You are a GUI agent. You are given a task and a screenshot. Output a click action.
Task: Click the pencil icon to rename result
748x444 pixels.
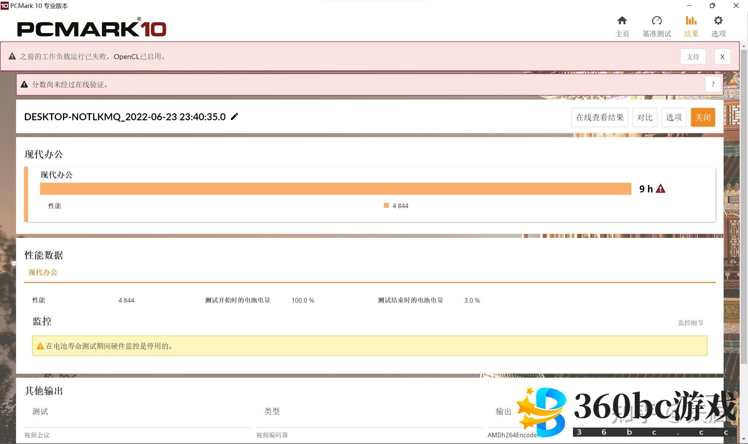tap(235, 117)
